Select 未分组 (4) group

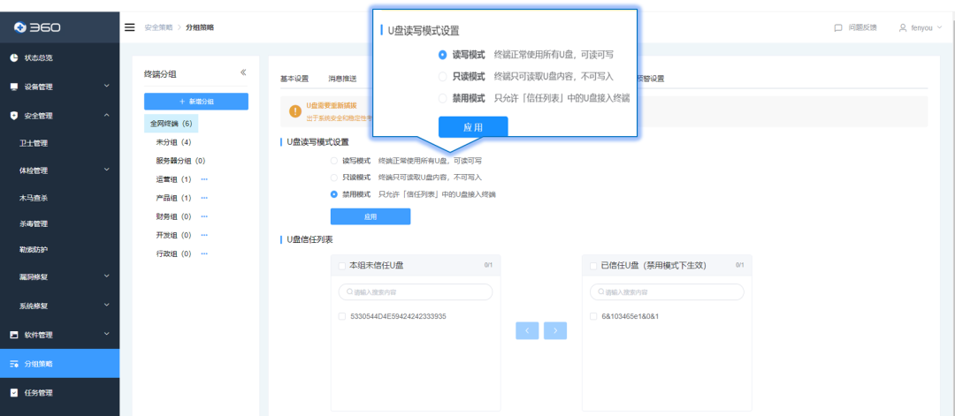coord(173,142)
